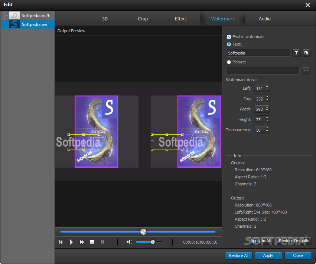
Task: Click the time display 00:00:16/00:00:30
Action: pos(200,242)
